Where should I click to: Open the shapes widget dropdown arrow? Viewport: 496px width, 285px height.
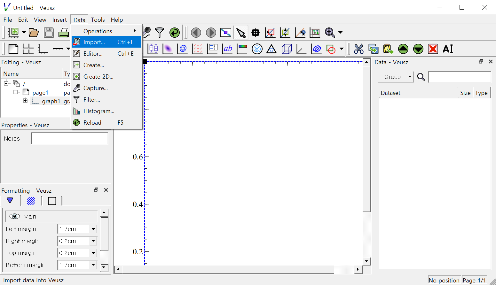342,49
